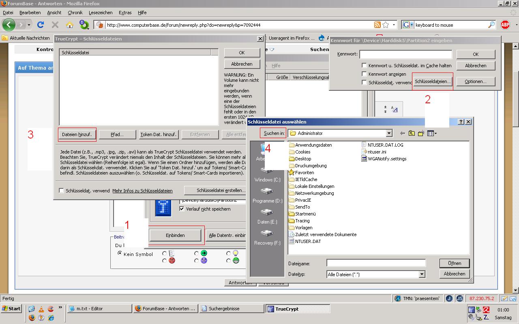
Task: Click the font size A icon in editor
Action: [395, 109]
